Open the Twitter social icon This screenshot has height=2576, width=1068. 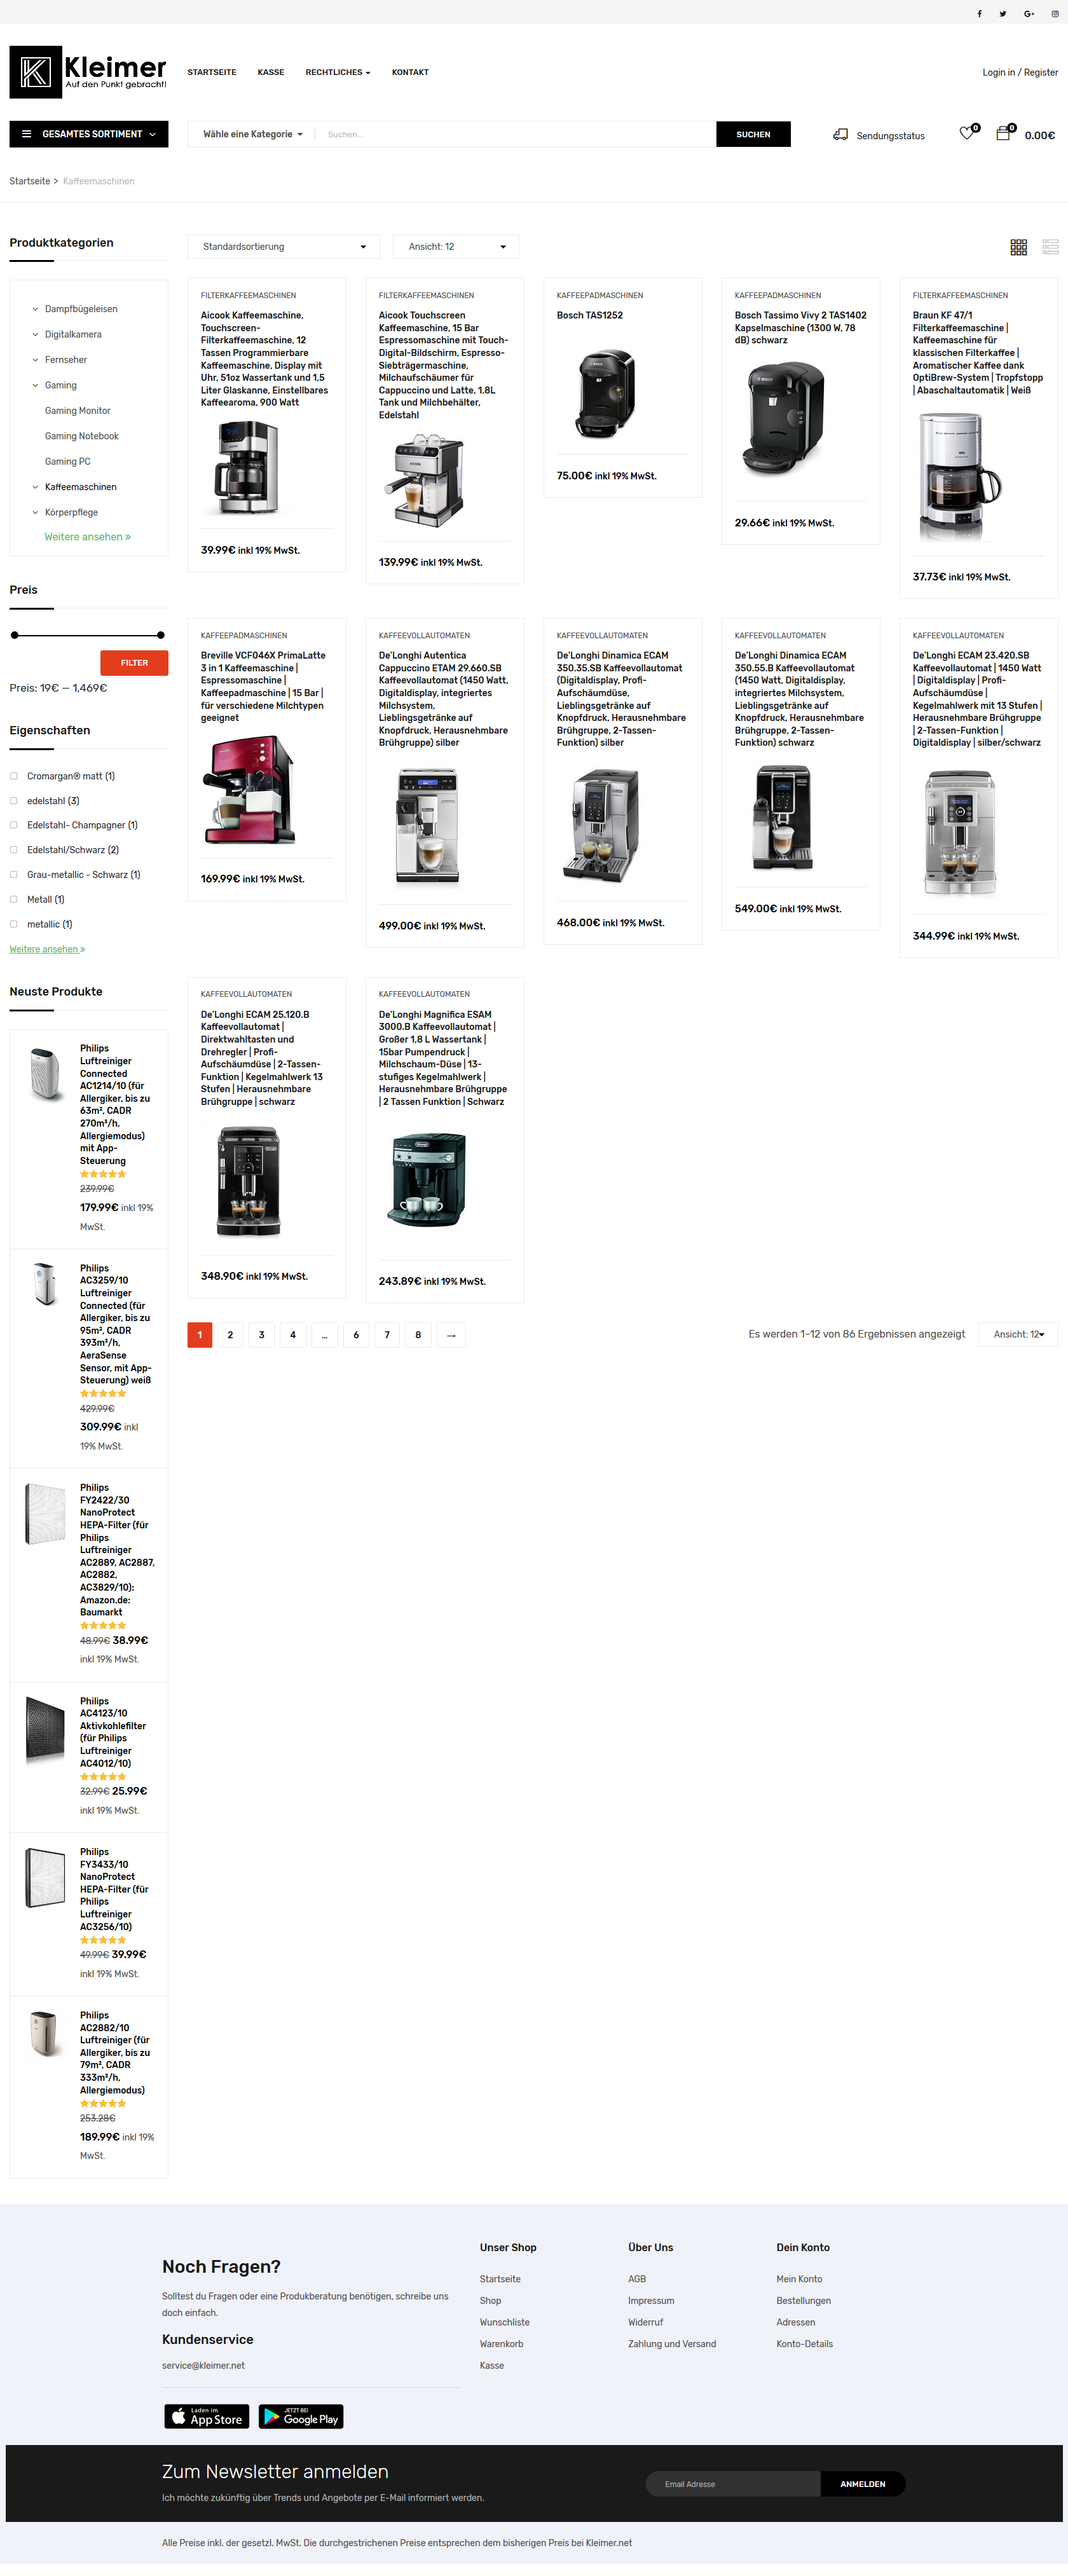tap(1003, 14)
